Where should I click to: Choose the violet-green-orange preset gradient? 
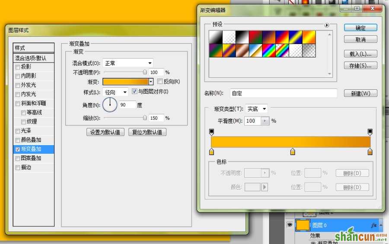(x=216, y=51)
